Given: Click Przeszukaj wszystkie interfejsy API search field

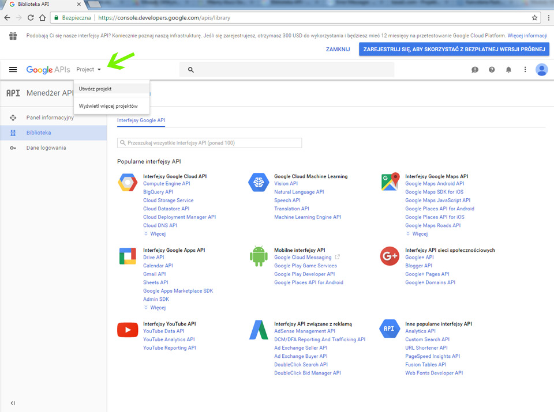Looking at the screenshot, I should pyautogui.click(x=209, y=143).
